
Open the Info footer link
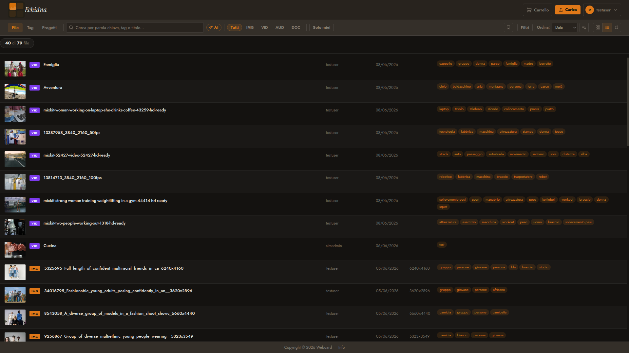coord(341,347)
